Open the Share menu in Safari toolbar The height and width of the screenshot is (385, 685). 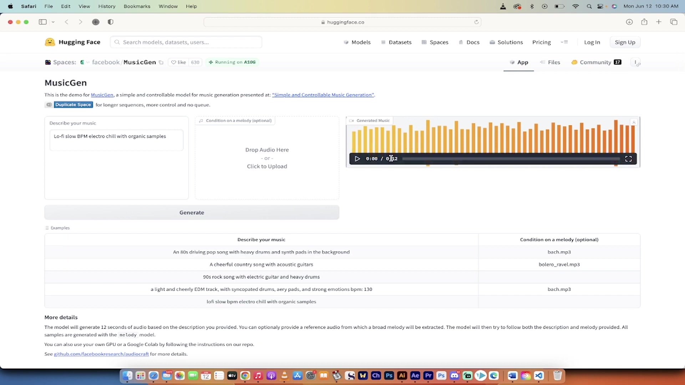[x=644, y=22]
